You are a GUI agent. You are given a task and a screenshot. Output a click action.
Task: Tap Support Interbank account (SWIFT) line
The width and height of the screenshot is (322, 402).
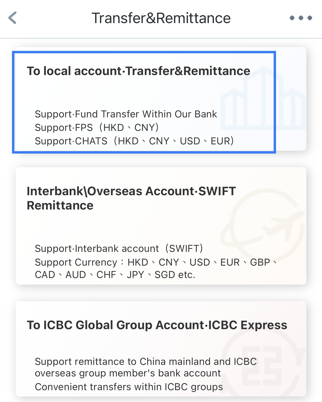point(119,248)
